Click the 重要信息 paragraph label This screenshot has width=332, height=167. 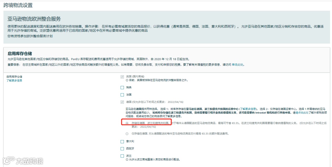click(14, 65)
